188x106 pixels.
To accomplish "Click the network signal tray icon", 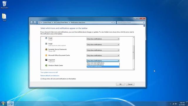I will pyautogui.click(x=173, y=104).
